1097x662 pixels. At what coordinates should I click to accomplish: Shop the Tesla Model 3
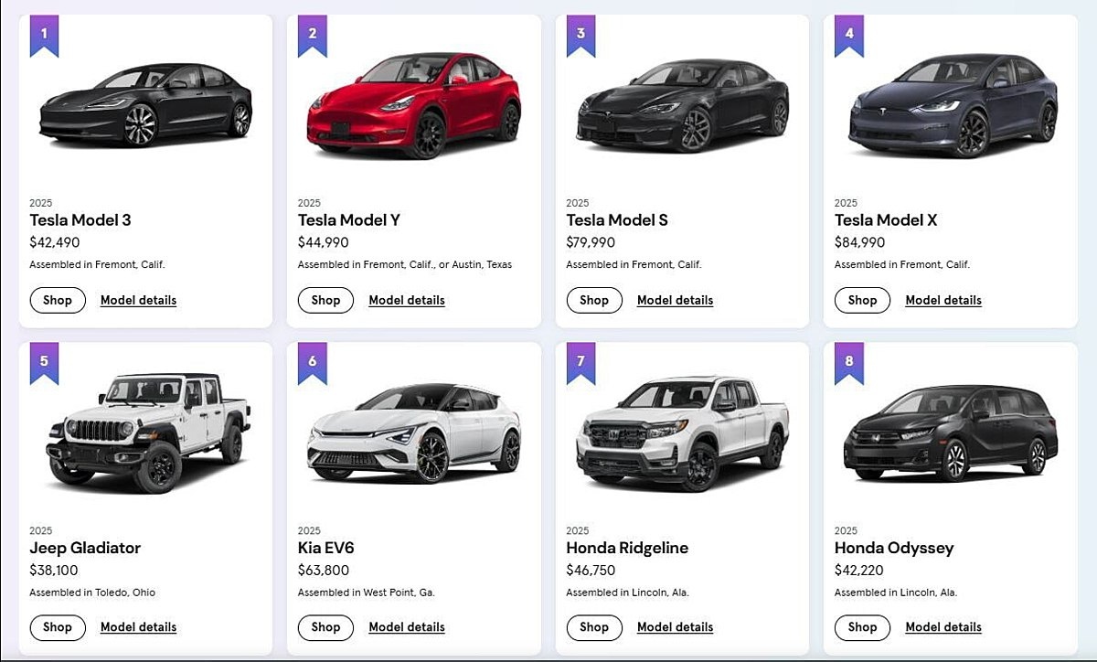tap(58, 300)
